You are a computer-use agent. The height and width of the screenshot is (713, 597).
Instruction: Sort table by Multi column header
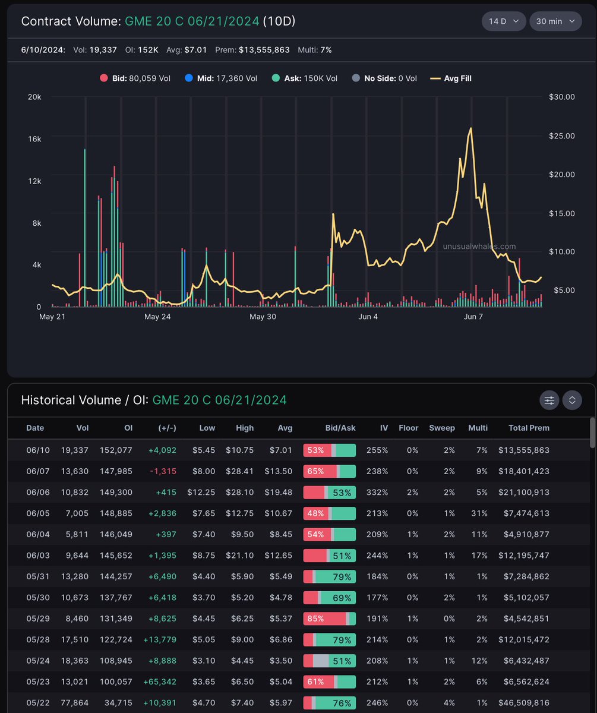[x=478, y=428]
